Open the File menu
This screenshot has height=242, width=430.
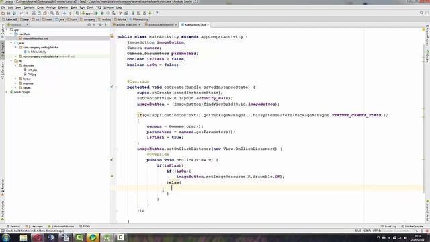tap(3, 7)
